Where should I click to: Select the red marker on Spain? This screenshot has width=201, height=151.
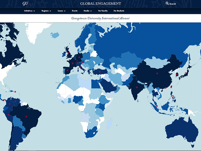pyautogui.click(x=68, y=70)
